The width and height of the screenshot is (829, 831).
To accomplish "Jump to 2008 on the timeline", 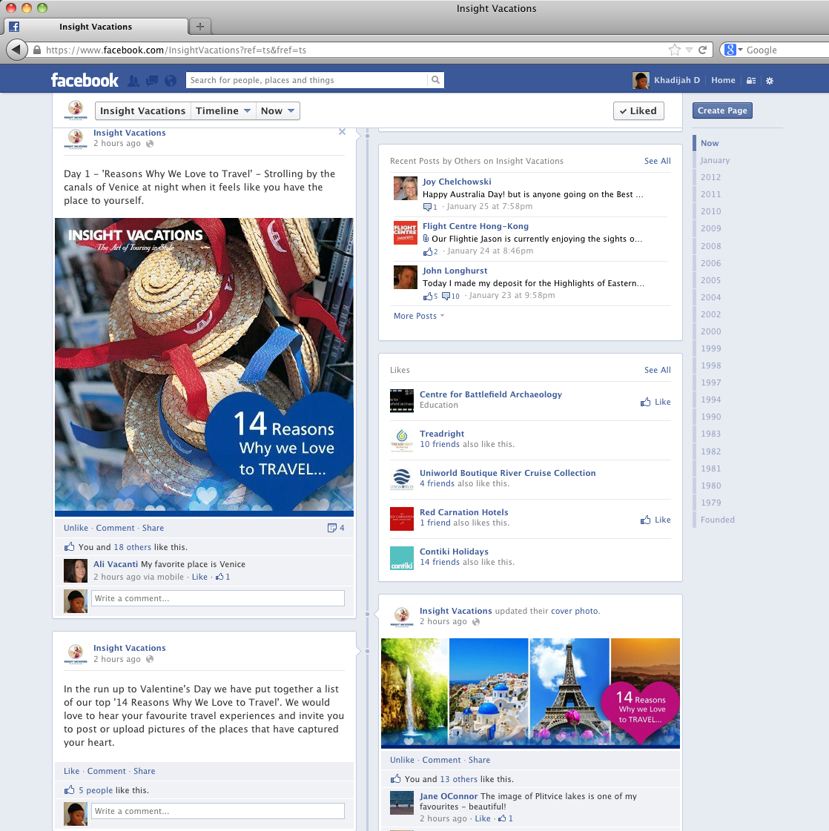I will [x=710, y=246].
